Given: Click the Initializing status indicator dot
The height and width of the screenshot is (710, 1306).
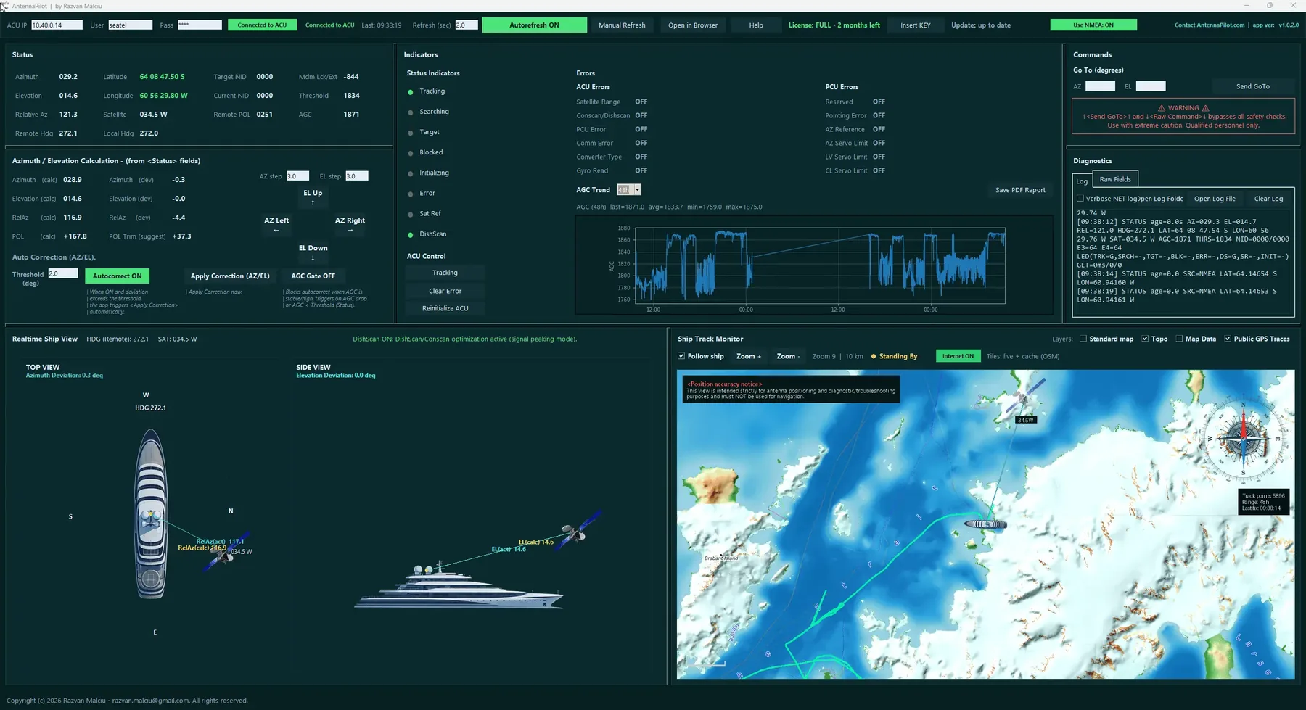Looking at the screenshot, I should [x=411, y=173].
